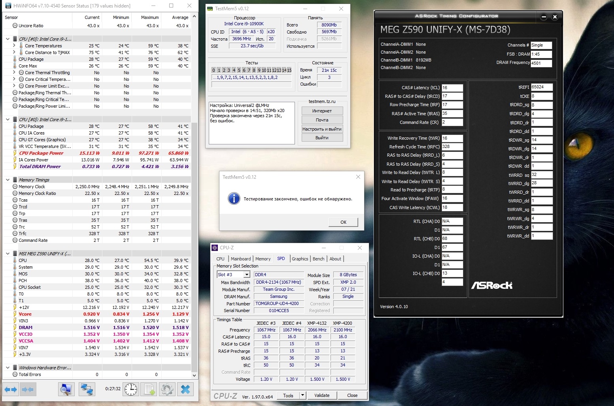Click the Channels # field showing Single
The width and height of the screenshot is (614, 406).
[541, 45]
